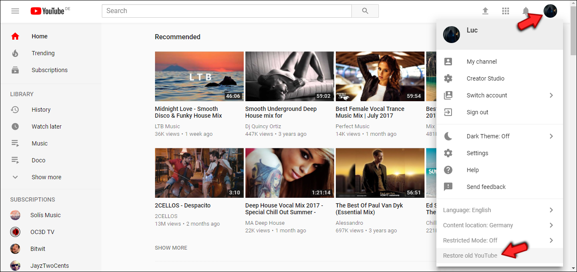Select Send feedback menu entry
Screen dimensions: 577x272
pyautogui.click(x=500, y=187)
